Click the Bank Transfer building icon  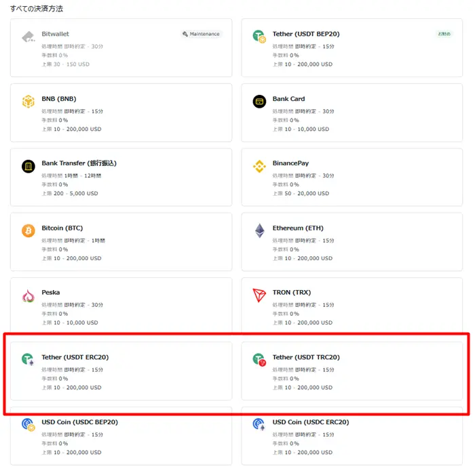(x=28, y=166)
